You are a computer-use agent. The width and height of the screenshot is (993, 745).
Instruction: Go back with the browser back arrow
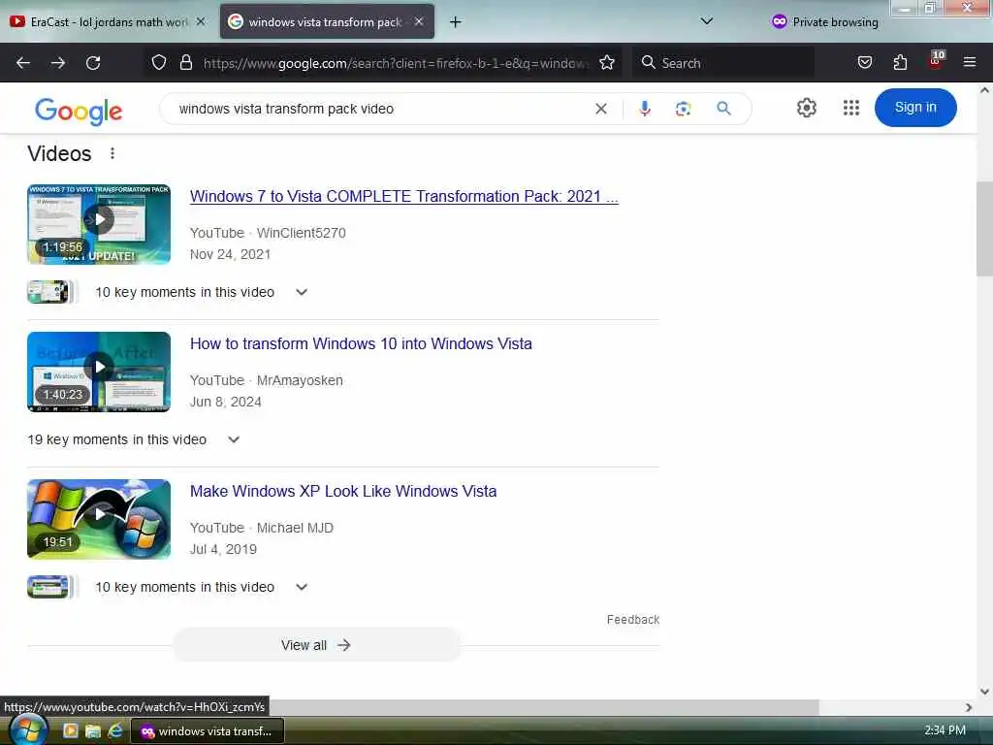point(23,63)
